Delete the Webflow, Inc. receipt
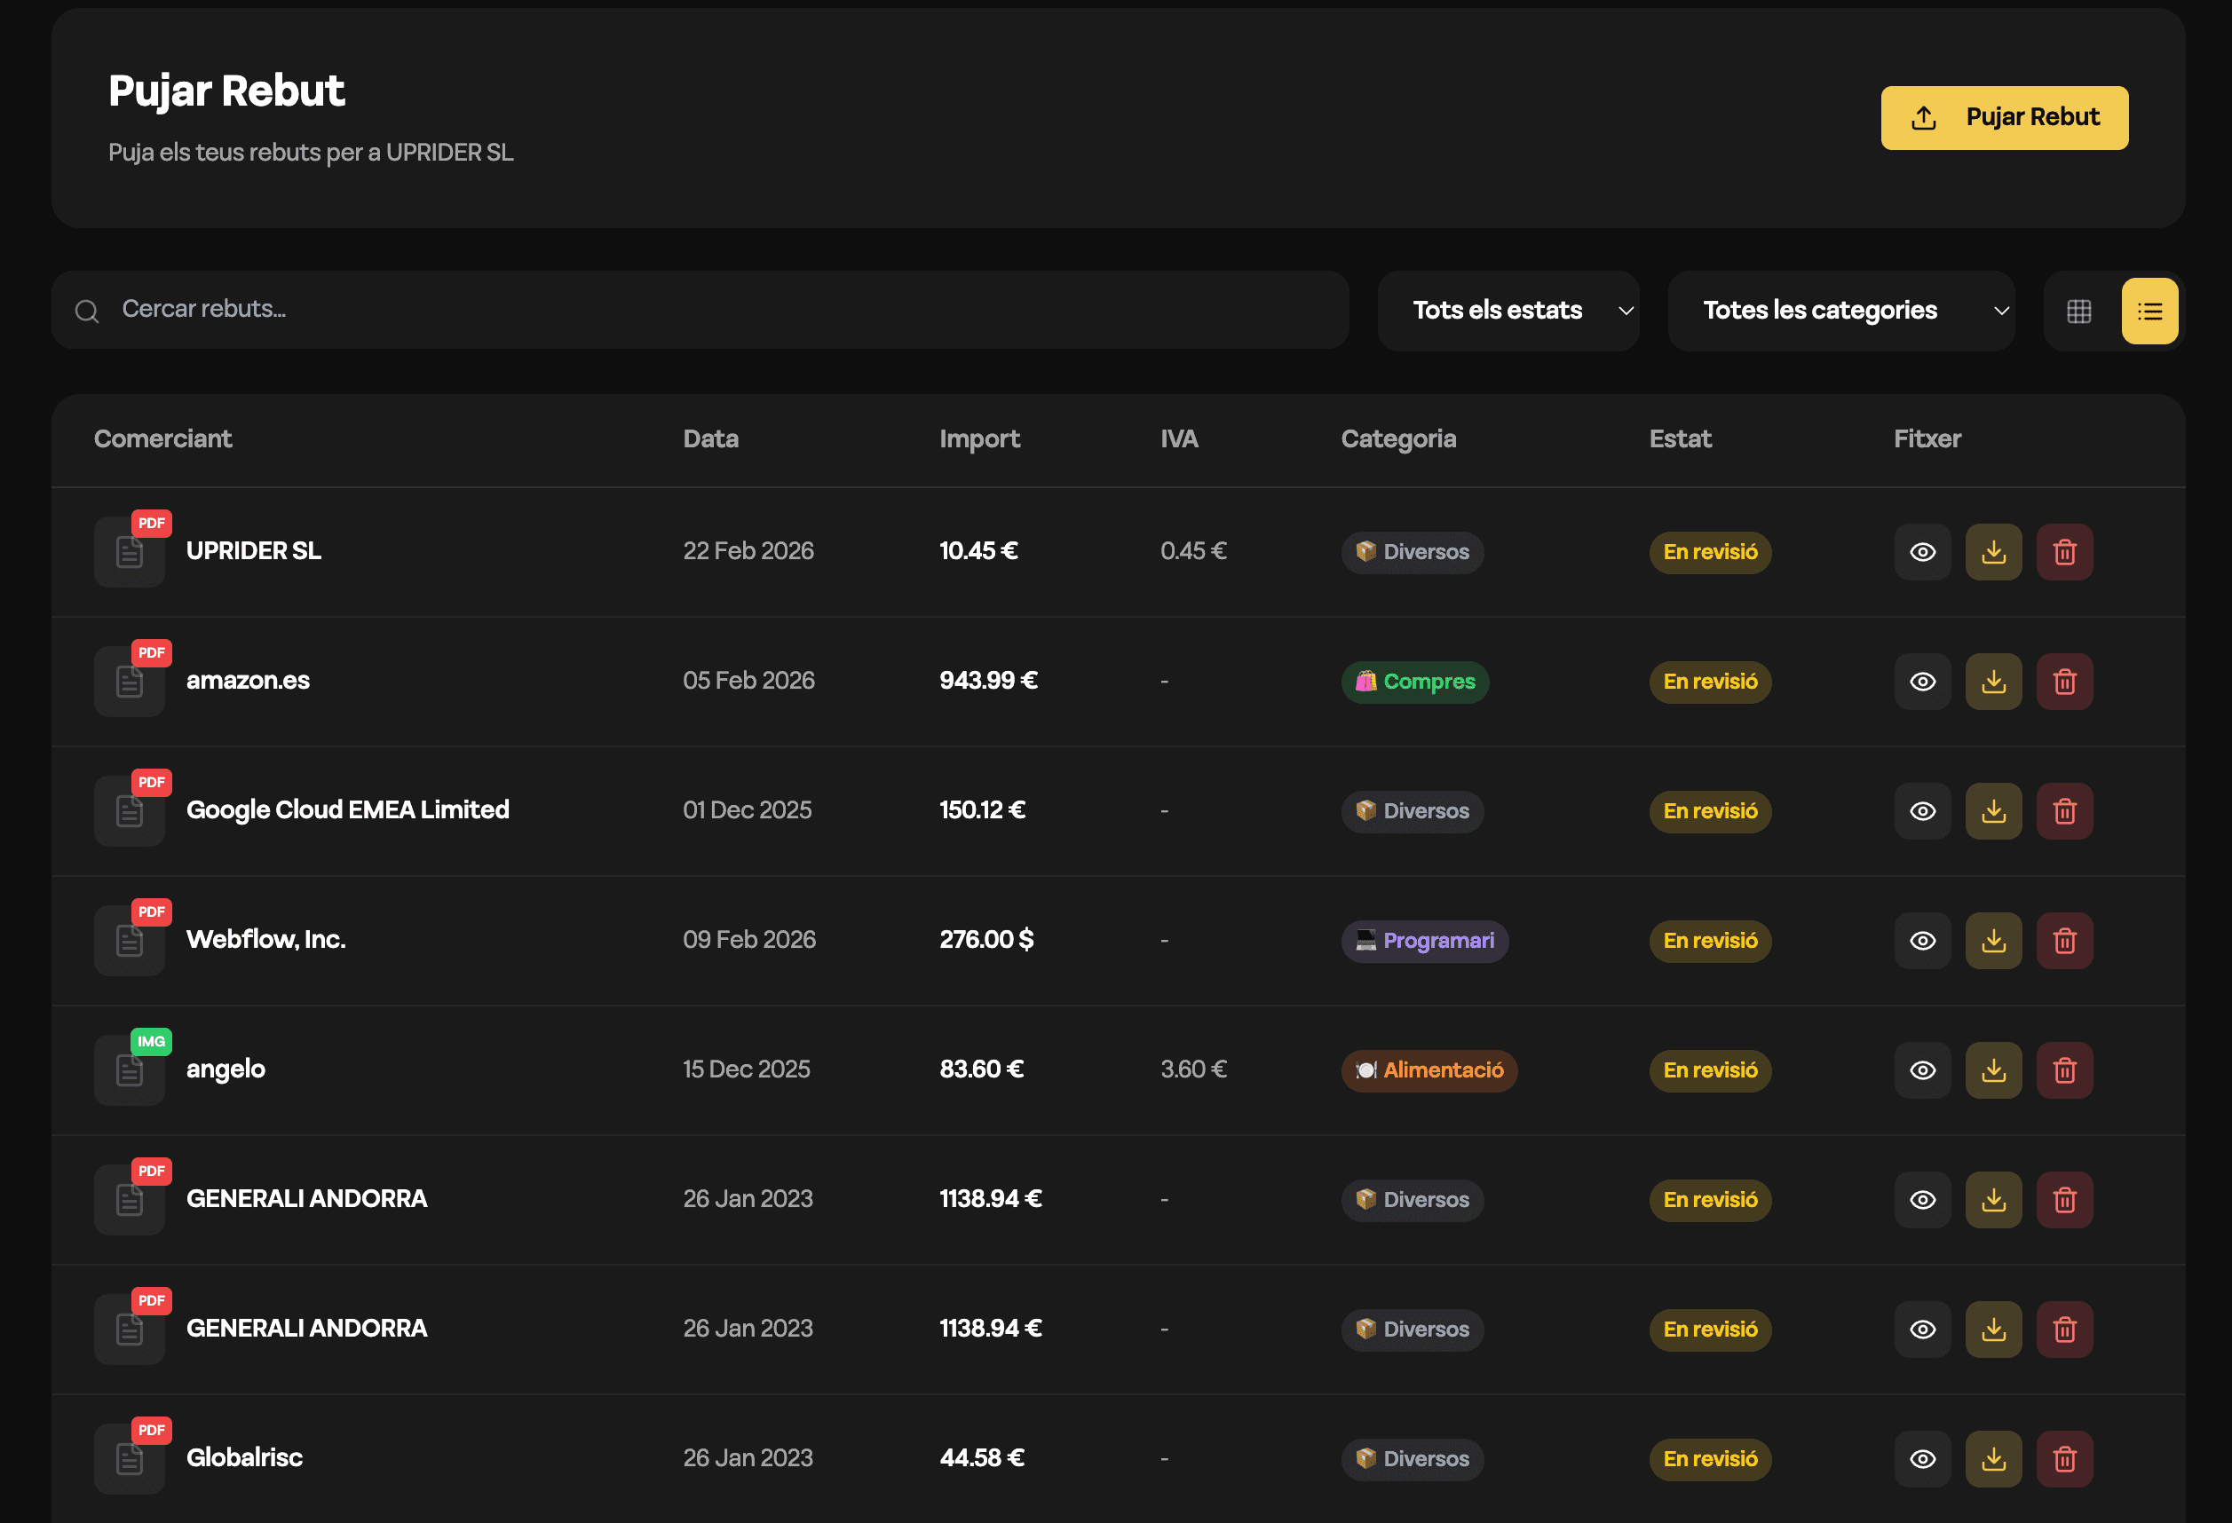Viewport: 2232px width, 1523px height. pyautogui.click(x=2064, y=940)
